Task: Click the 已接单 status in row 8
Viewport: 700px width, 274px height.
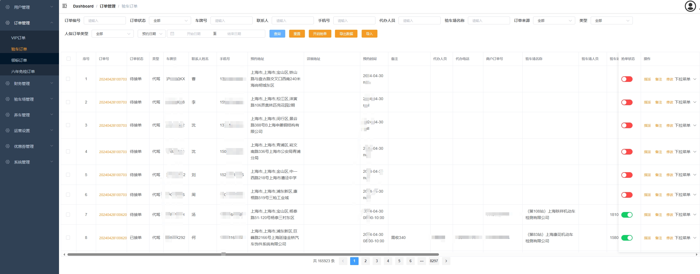Action: click(136, 238)
